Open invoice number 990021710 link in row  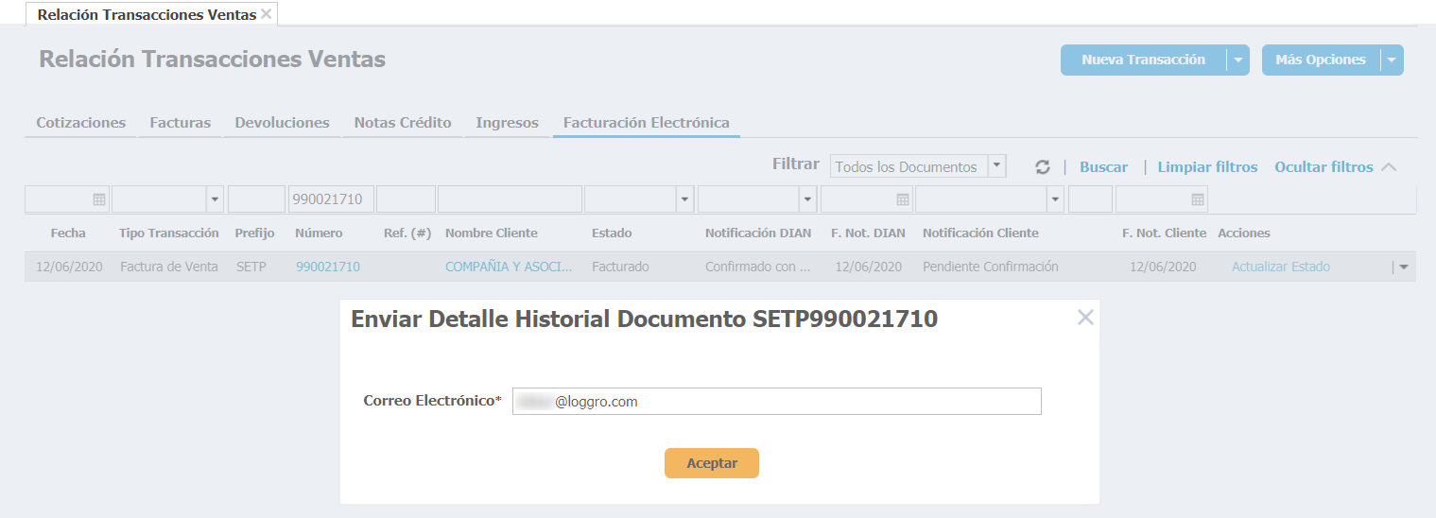327,268
